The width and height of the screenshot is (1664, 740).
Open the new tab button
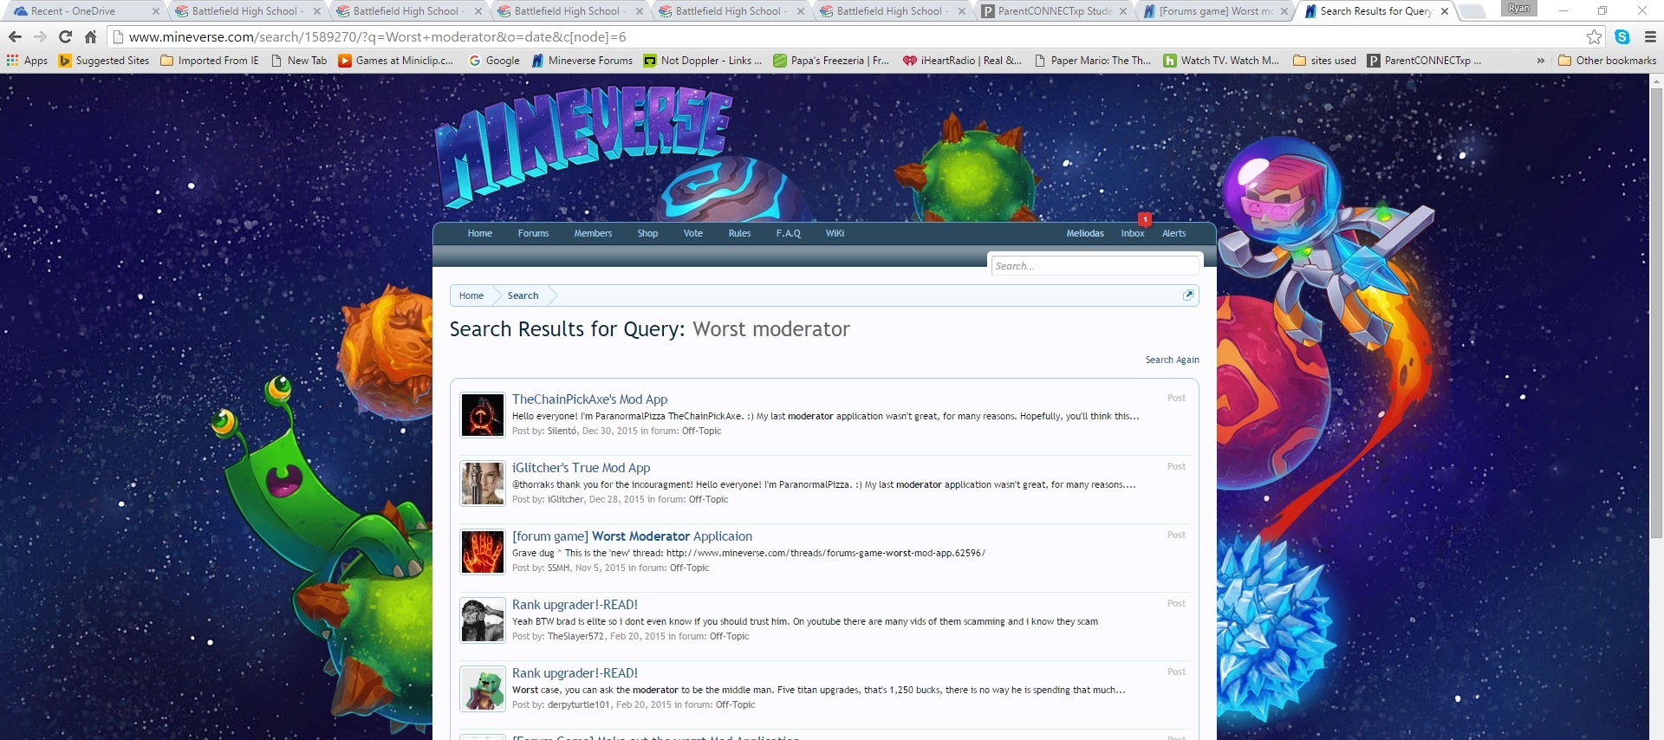(x=1472, y=11)
